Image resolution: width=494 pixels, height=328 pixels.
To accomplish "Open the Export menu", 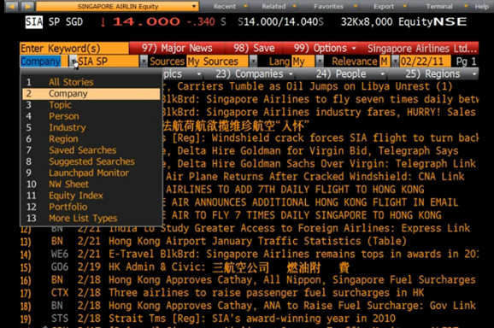I will coord(390,6).
